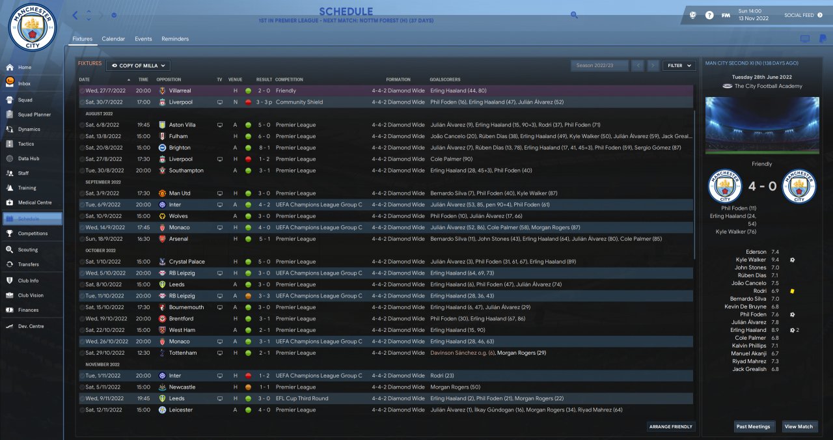Image resolution: width=833 pixels, height=440 pixels.
Task: Open the FM menu icon
Action: point(726,15)
